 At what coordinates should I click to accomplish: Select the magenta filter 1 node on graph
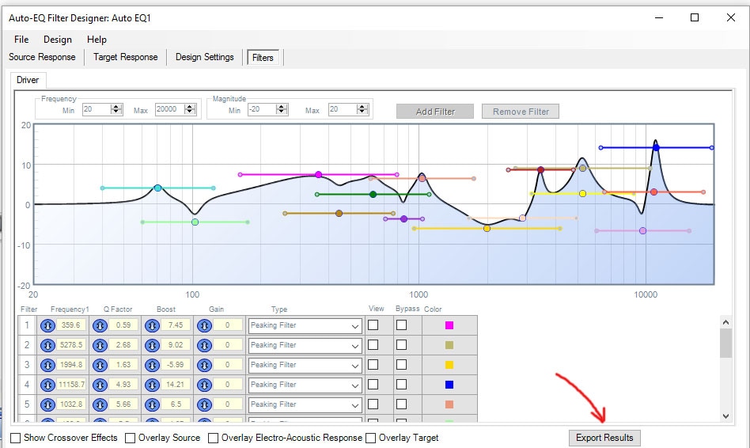[x=319, y=175]
